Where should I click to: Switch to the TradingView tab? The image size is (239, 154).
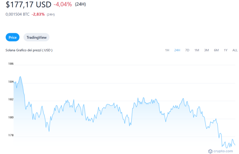pyautogui.click(x=37, y=37)
